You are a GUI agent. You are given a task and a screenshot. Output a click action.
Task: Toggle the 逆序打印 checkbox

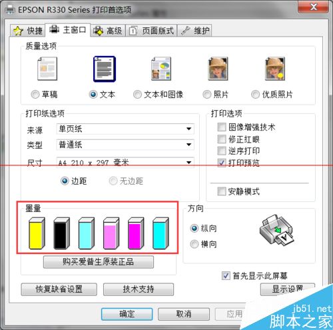pos(222,151)
